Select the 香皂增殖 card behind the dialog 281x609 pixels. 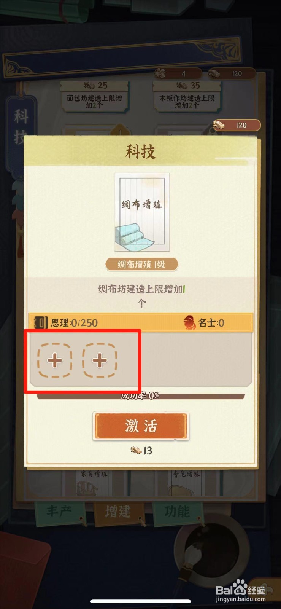(x=186, y=482)
